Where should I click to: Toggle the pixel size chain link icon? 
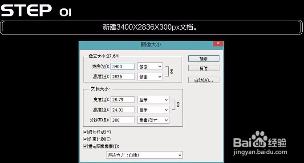[171, 71]
